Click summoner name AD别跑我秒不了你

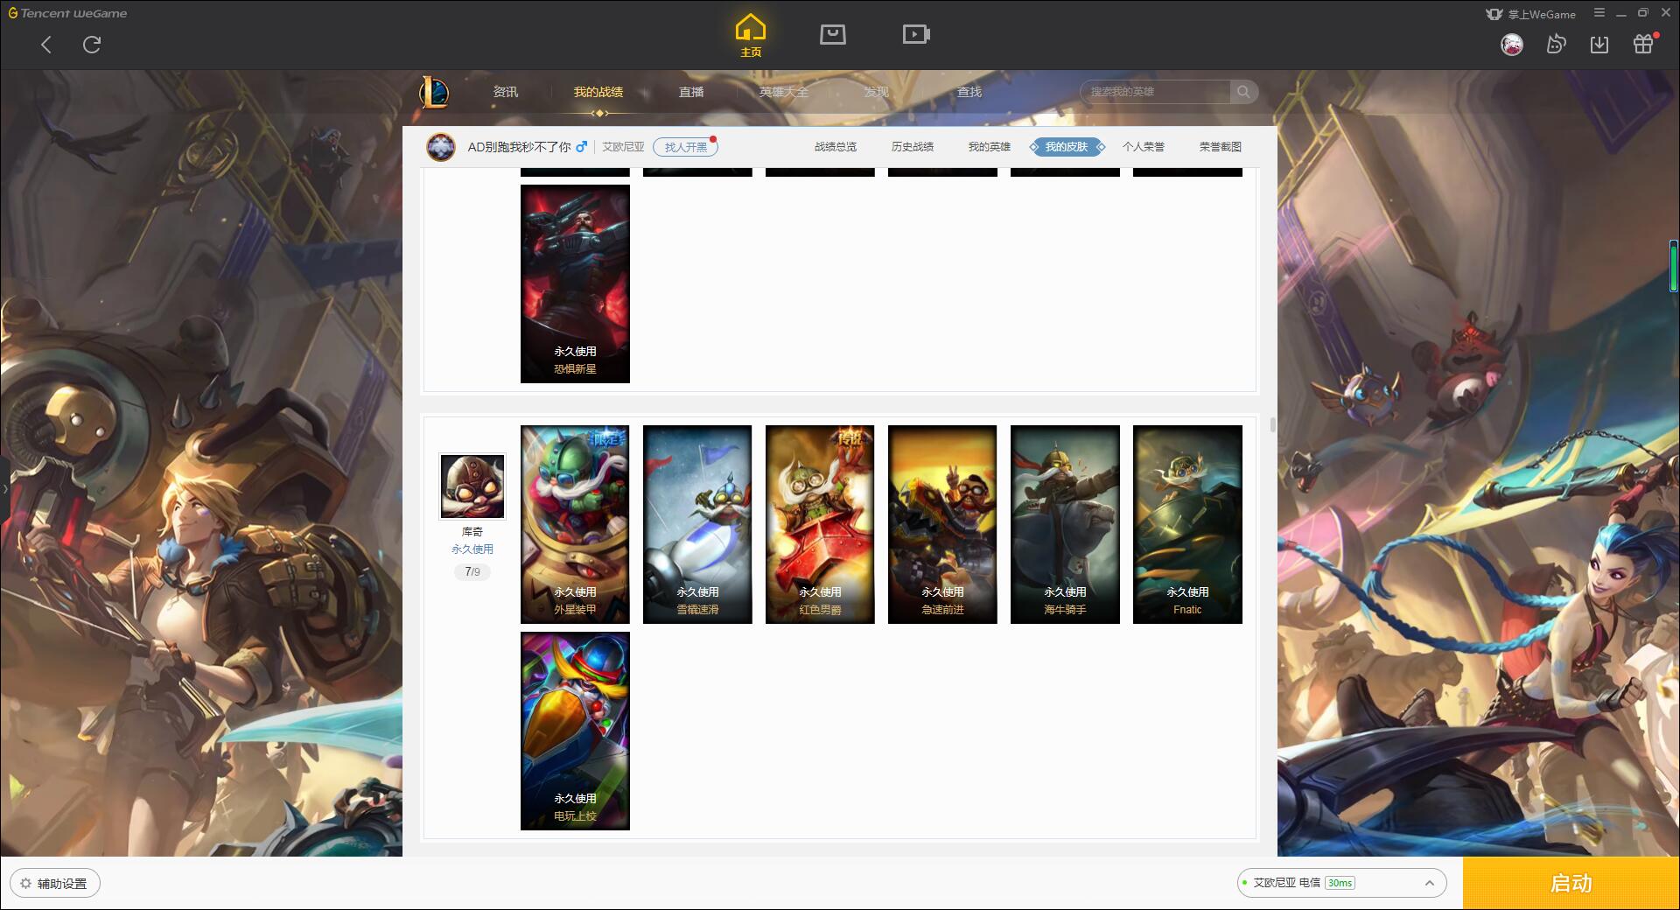(x=519, y=147)
